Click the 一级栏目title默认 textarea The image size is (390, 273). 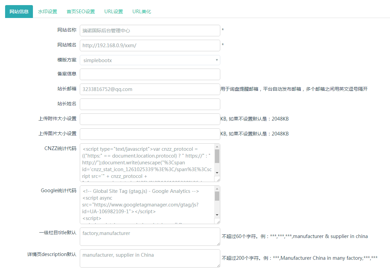tap(150, 237)
